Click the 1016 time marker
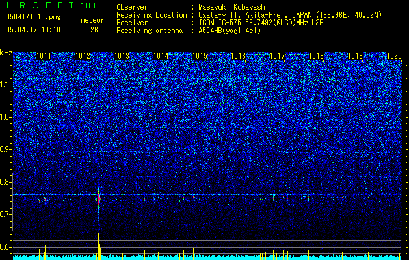The width and height of the screenshot is (409, 260). point(239,56)
